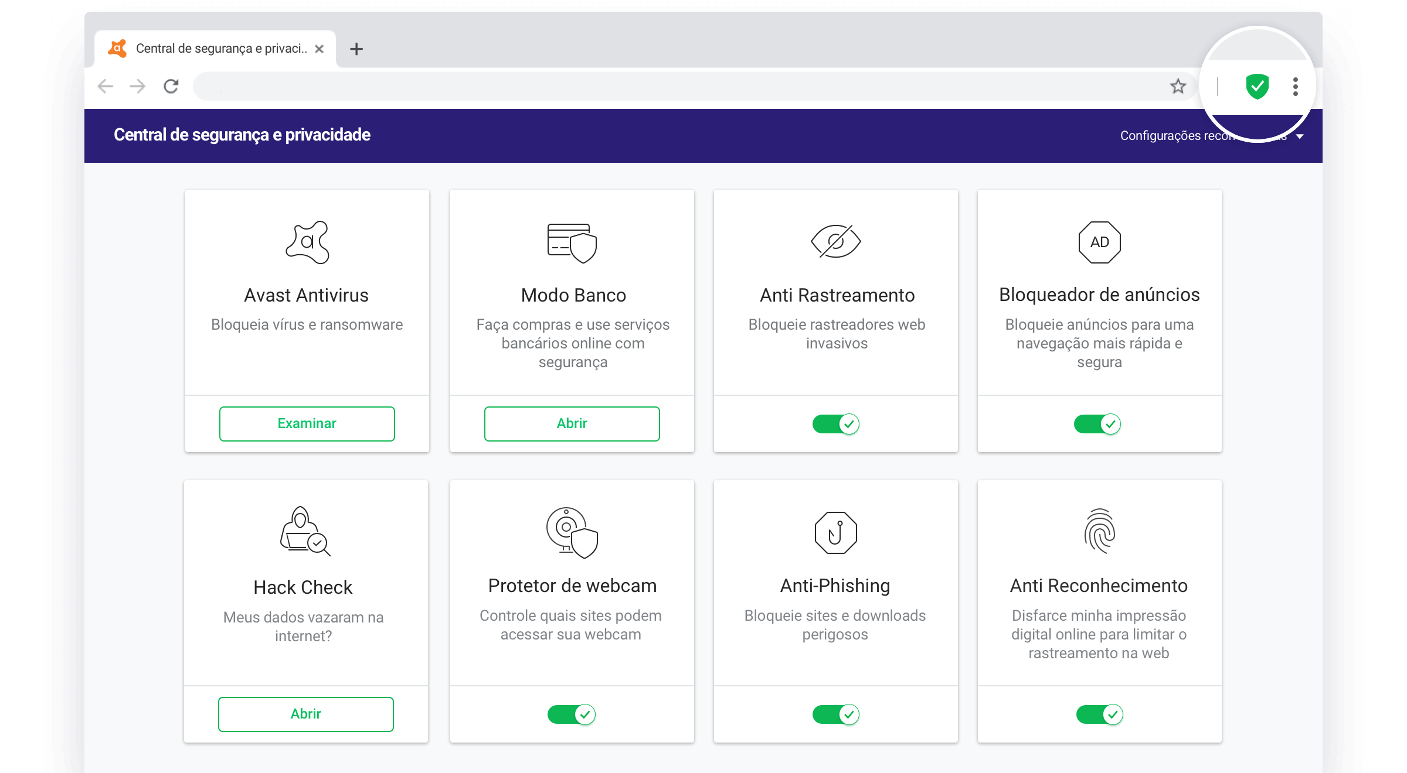
Task: Click the browser address bar
Action: [674, 87]
